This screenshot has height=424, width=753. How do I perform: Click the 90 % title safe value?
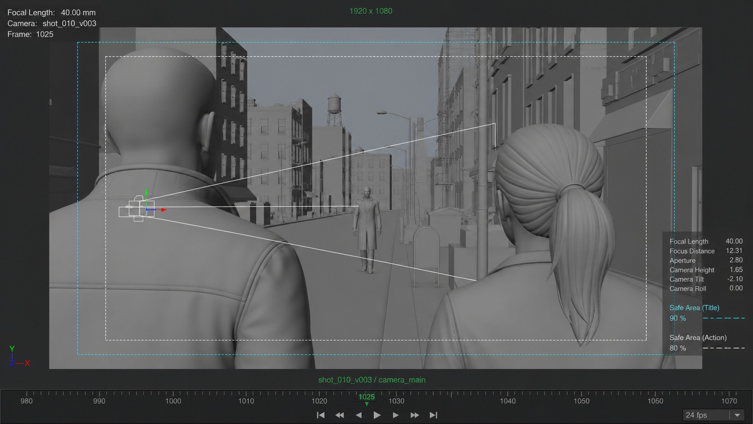pos(677,318)
